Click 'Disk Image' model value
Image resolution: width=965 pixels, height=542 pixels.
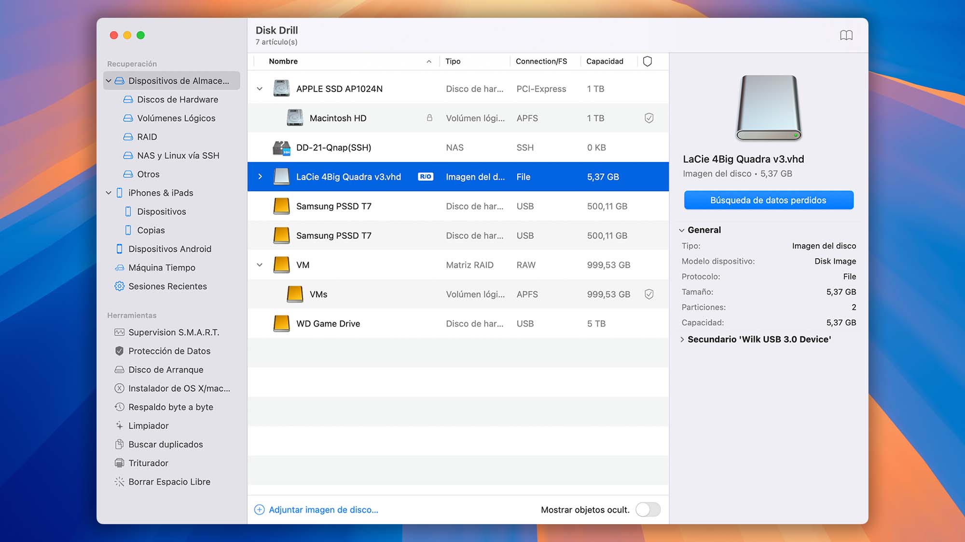click(835, 261)
